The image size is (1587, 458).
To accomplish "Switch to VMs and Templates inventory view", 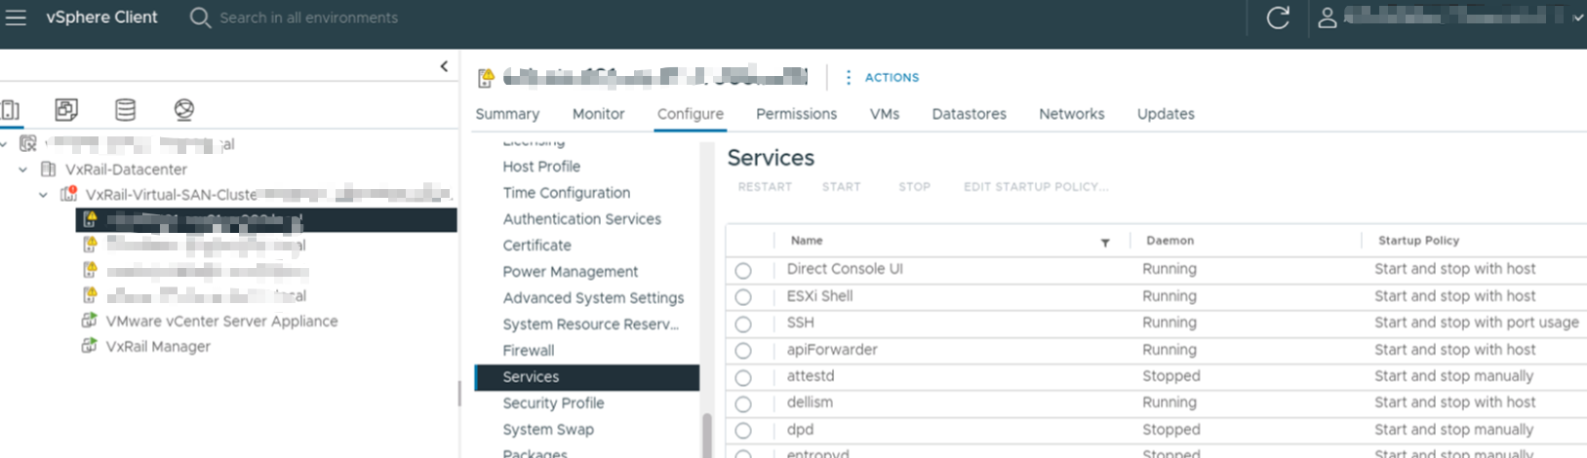I will [66, 110].
